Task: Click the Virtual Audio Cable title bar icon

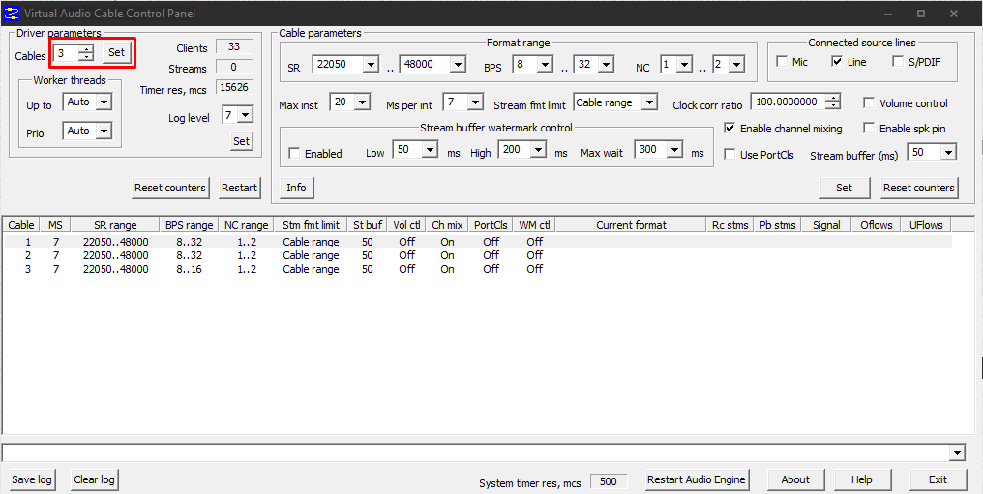Action: pyautogui.click(x=12, y=14)
